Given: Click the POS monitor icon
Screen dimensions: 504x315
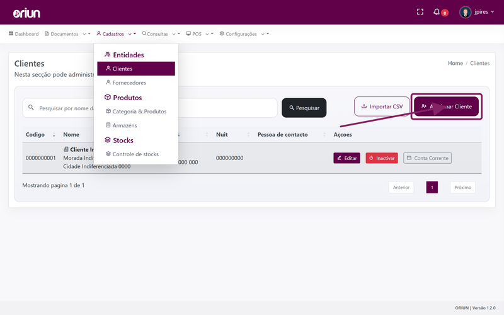Looking at the screenshot, I should [x=188, y=33].
